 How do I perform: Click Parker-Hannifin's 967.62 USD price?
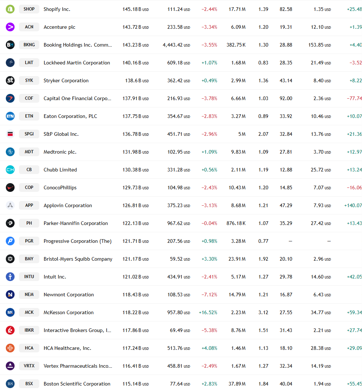coord(178,224)
